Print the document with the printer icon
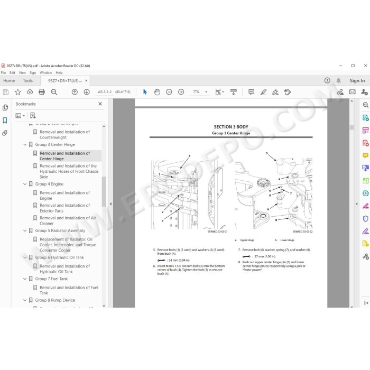370x370 pixels. pos(42,92)
